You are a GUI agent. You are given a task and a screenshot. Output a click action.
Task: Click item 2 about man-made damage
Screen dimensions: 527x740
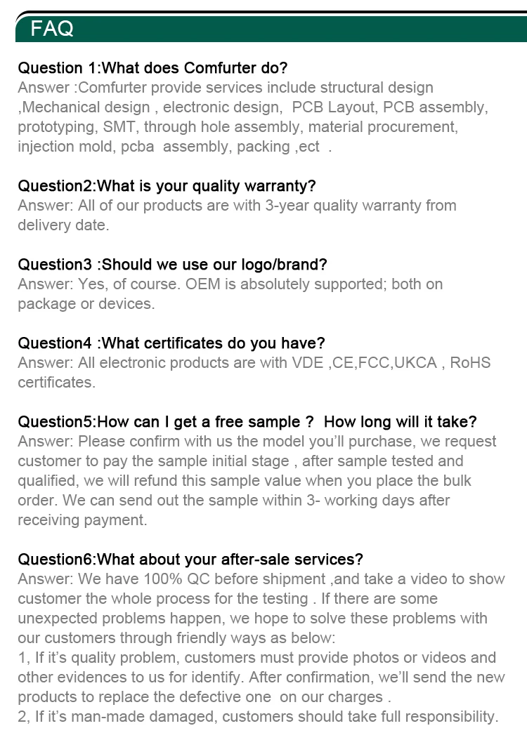(x=258, y=716)
